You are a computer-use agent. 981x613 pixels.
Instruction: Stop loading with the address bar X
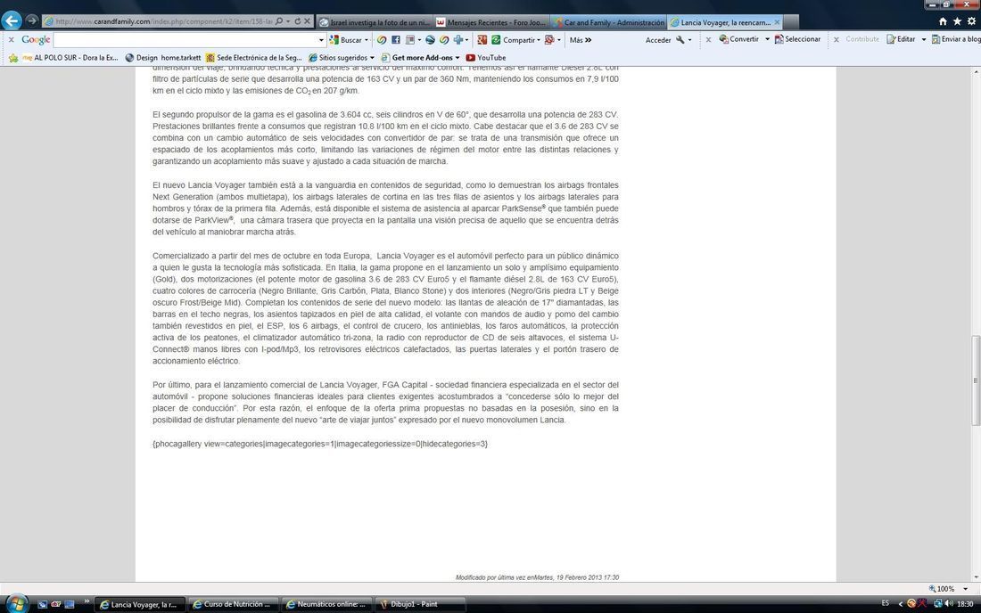tap(307, 21)
